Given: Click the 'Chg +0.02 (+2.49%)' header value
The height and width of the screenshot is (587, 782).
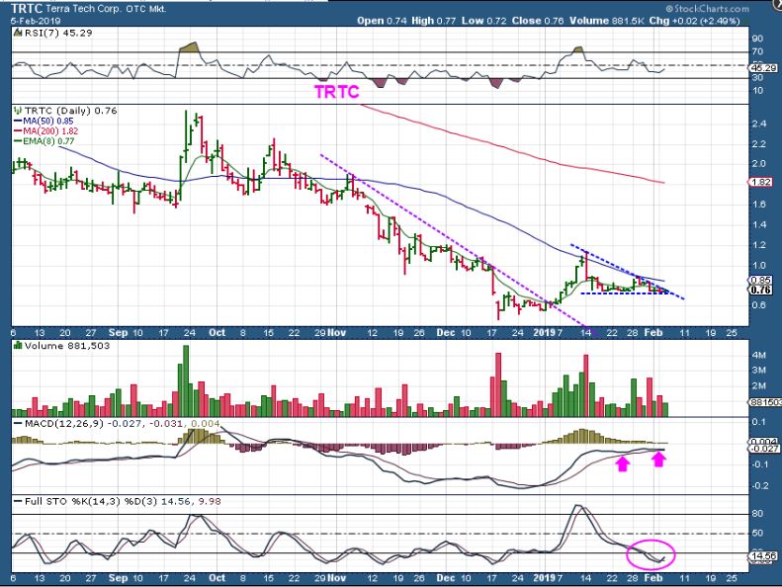Looking at the screenshot, I should (x=695, y=21).
